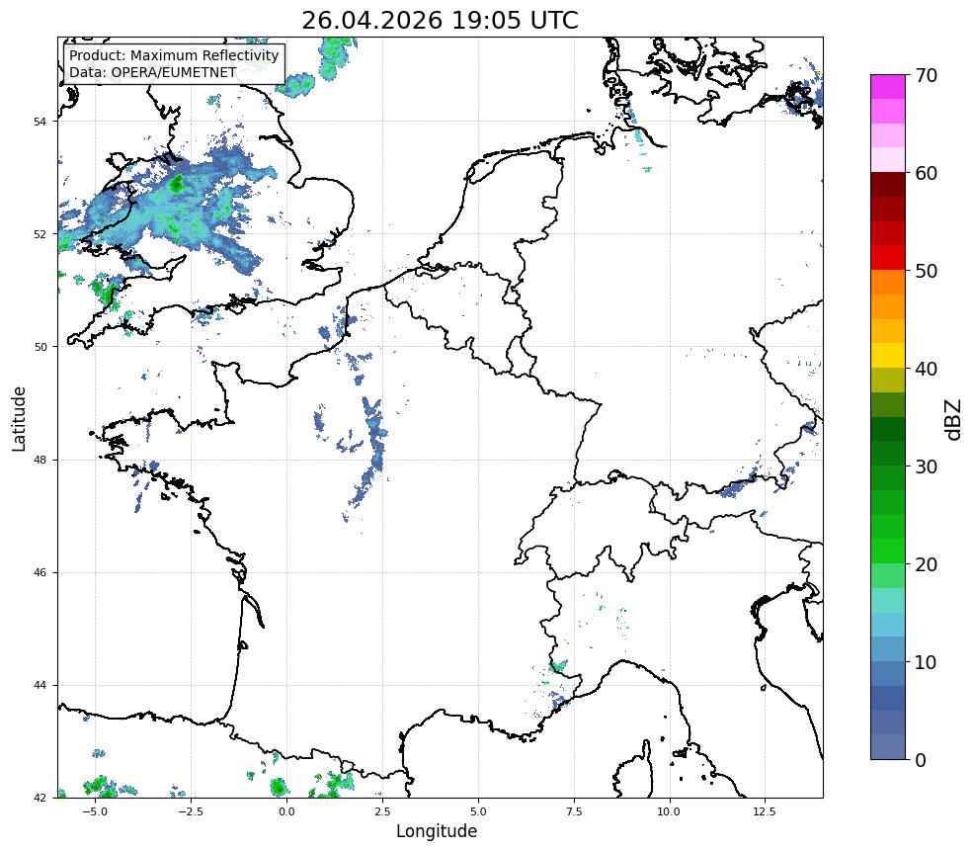The height and width of the screenshot is (850, 973).
Task: Click the orange 50 dBZ colorbar segment
Action: click(x=887, y=282)
